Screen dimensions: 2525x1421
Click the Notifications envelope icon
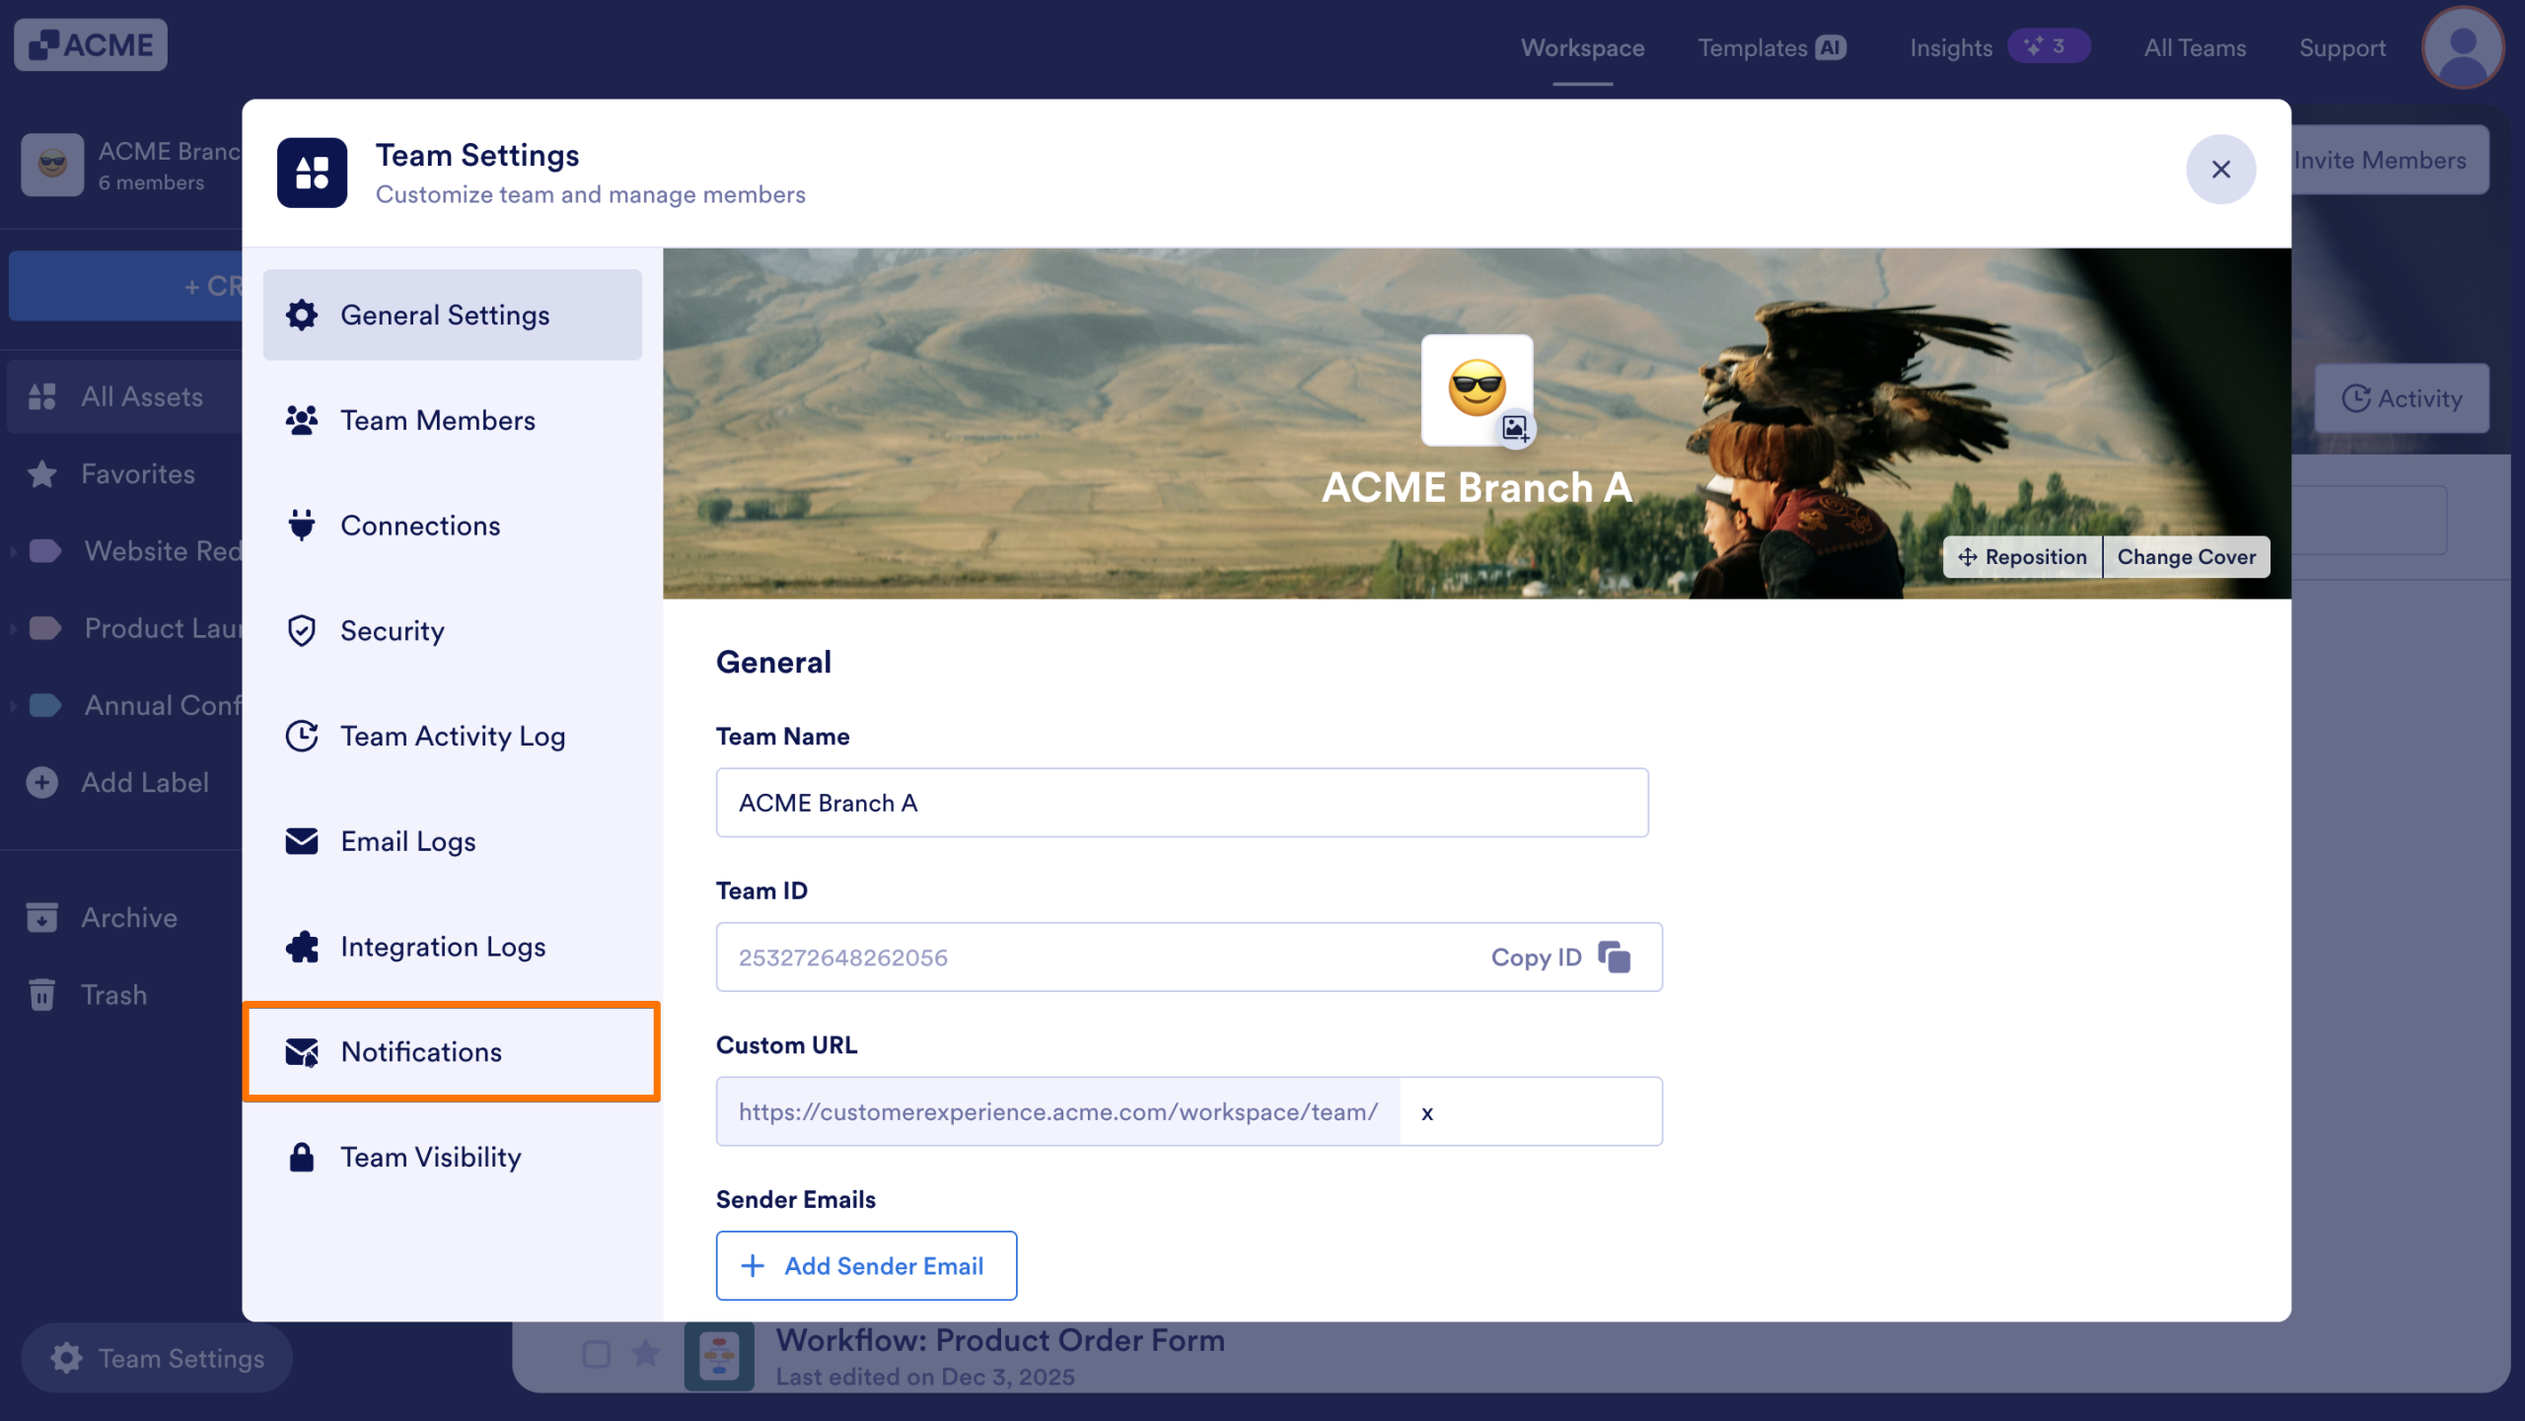[x=302, y=1052]
